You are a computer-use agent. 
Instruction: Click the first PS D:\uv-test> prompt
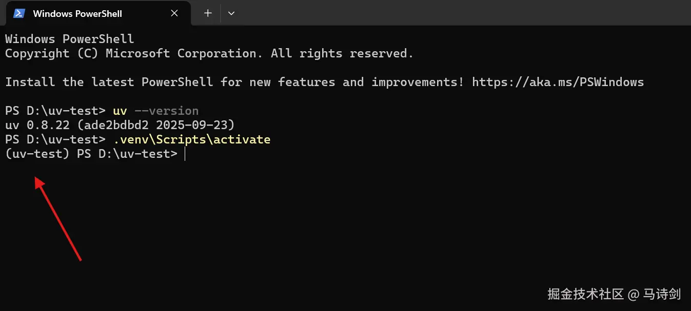(55, 111)
